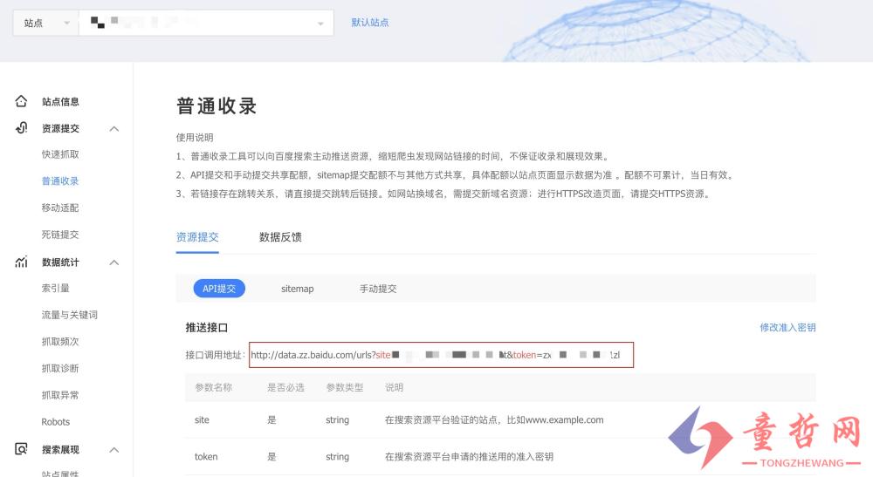Click the 资源提交 sidebar icon
The image size is (873, 477).
pos(21,128)
